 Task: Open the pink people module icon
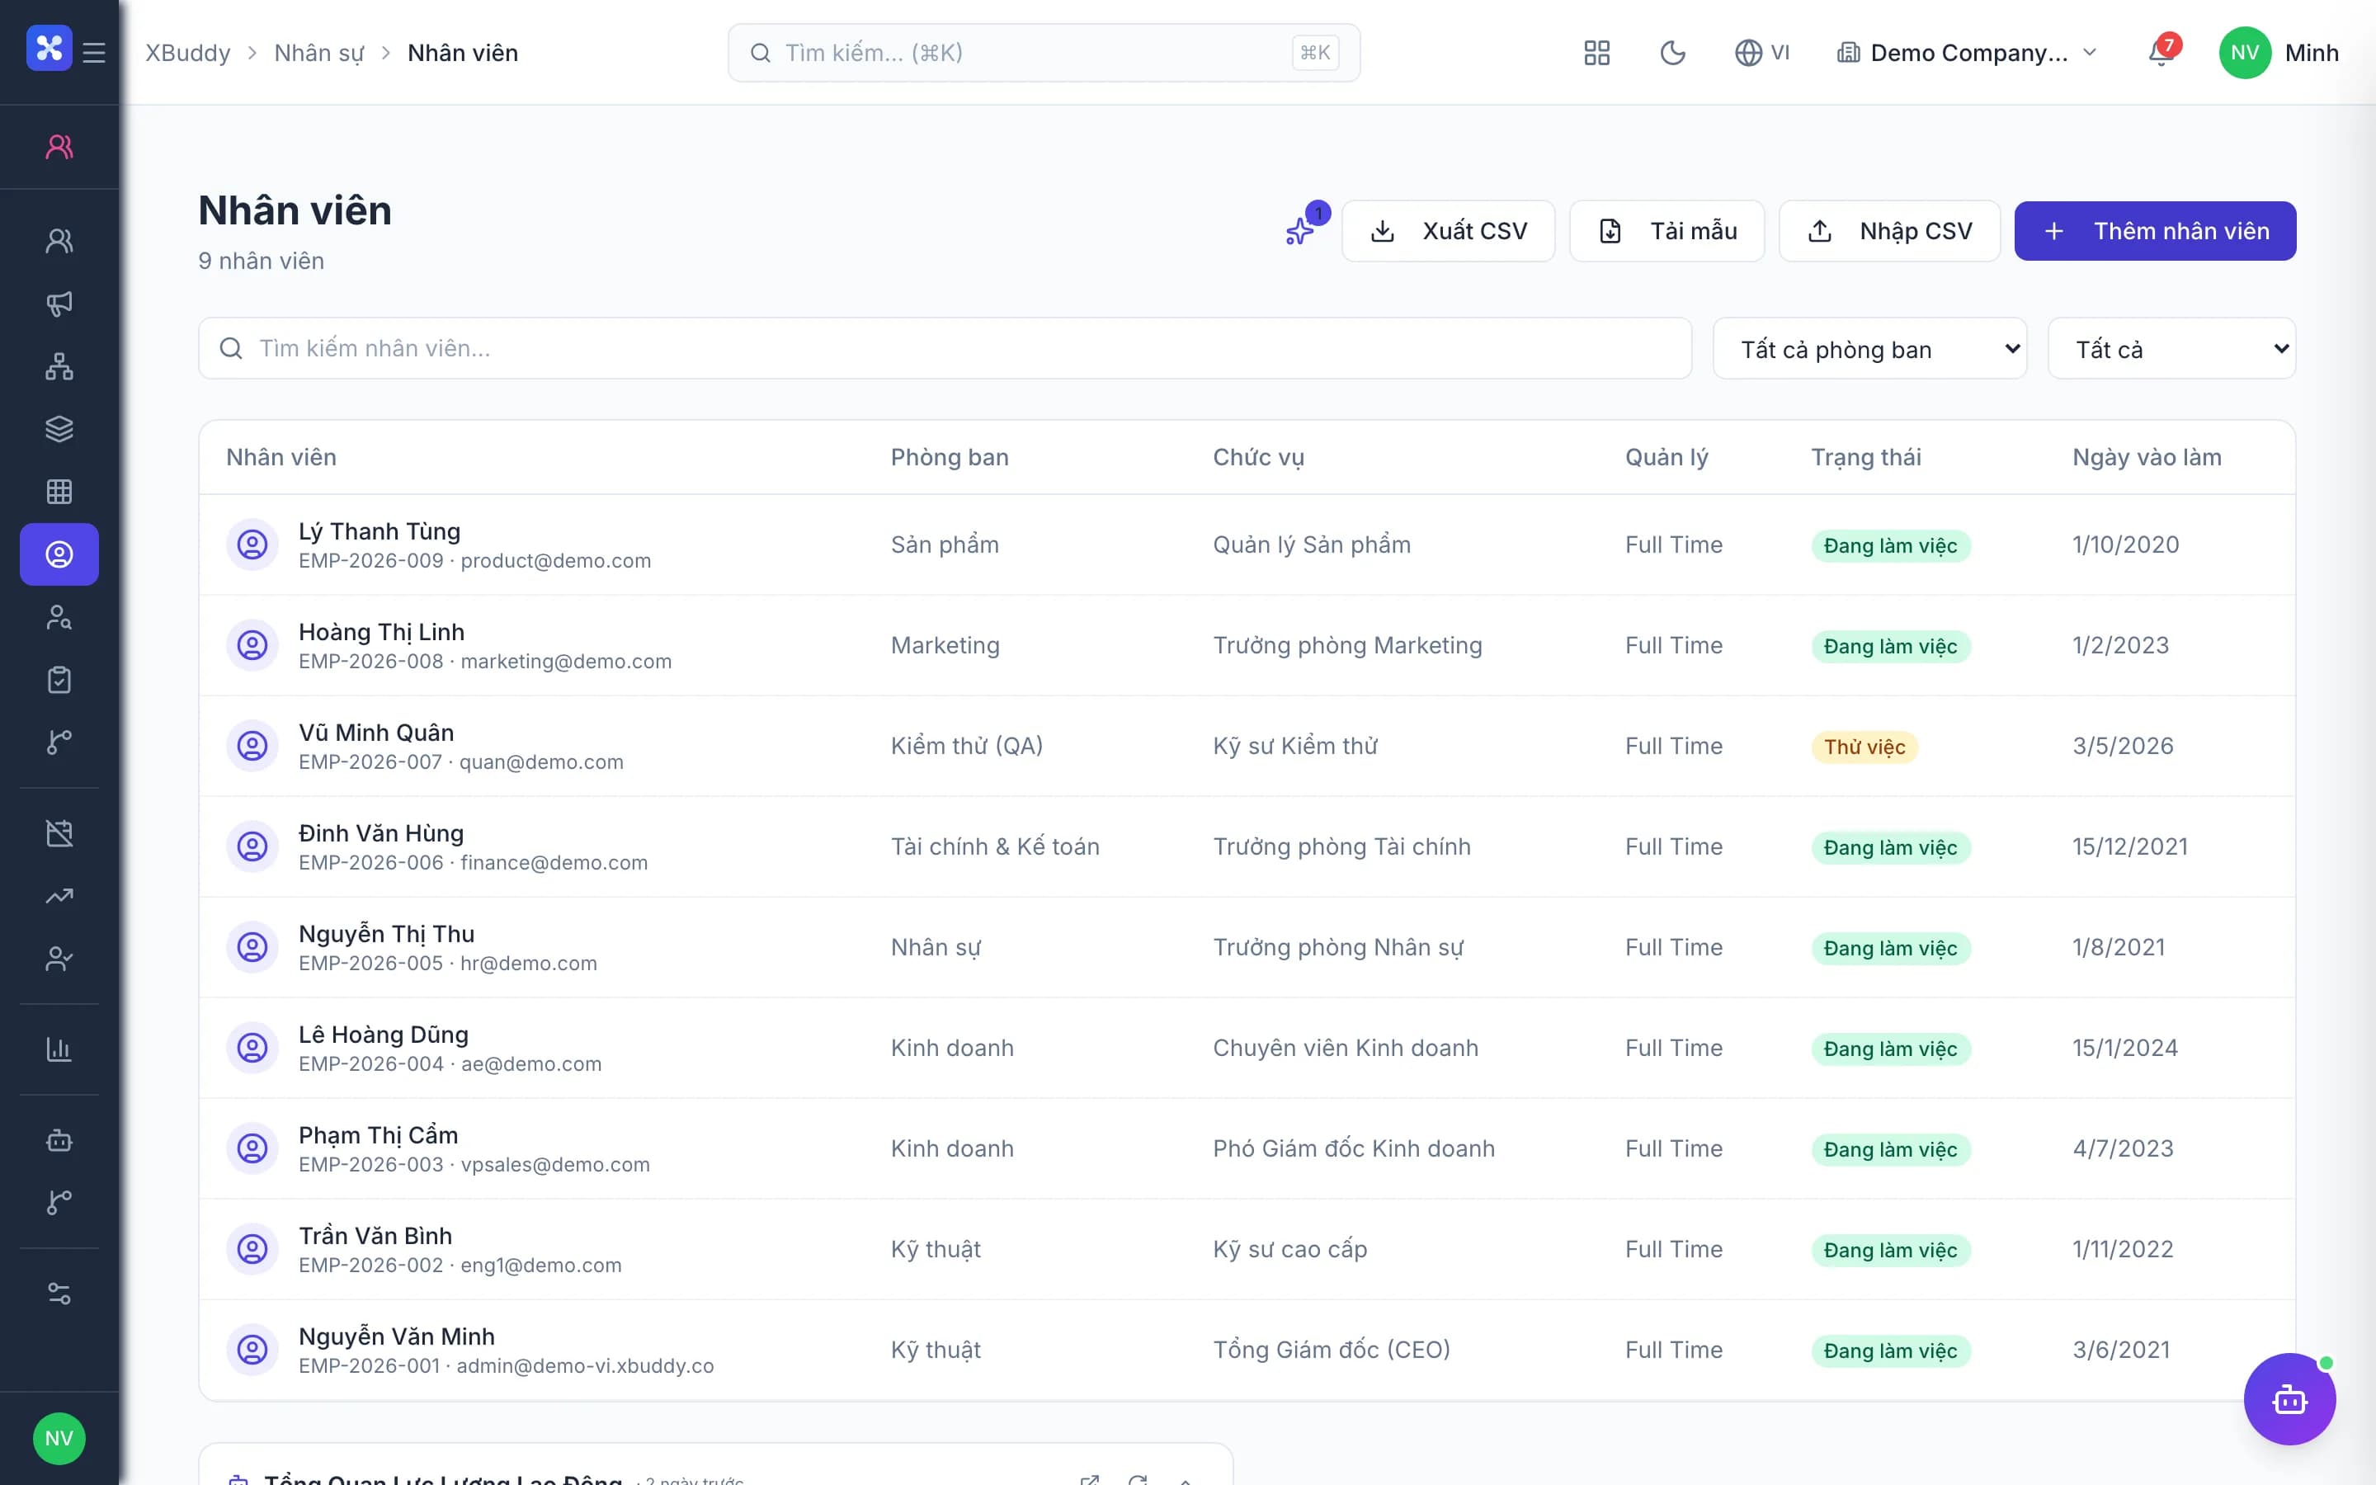[59, 146]
